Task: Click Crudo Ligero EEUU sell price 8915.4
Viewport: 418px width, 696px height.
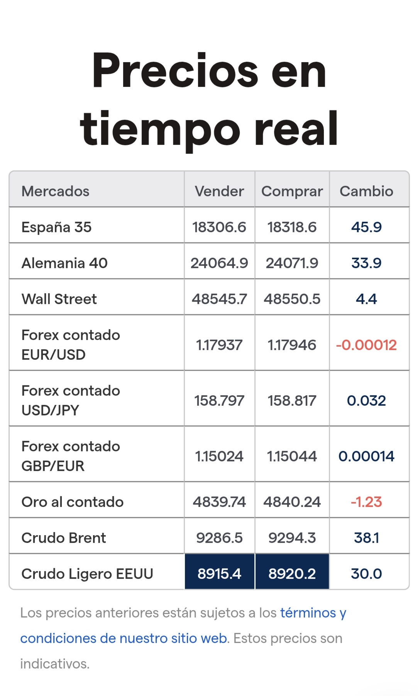Action: click(219, 574)
